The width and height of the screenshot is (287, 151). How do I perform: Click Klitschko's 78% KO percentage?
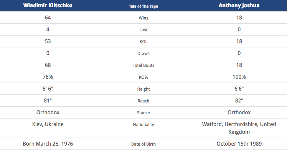point(48,77)
